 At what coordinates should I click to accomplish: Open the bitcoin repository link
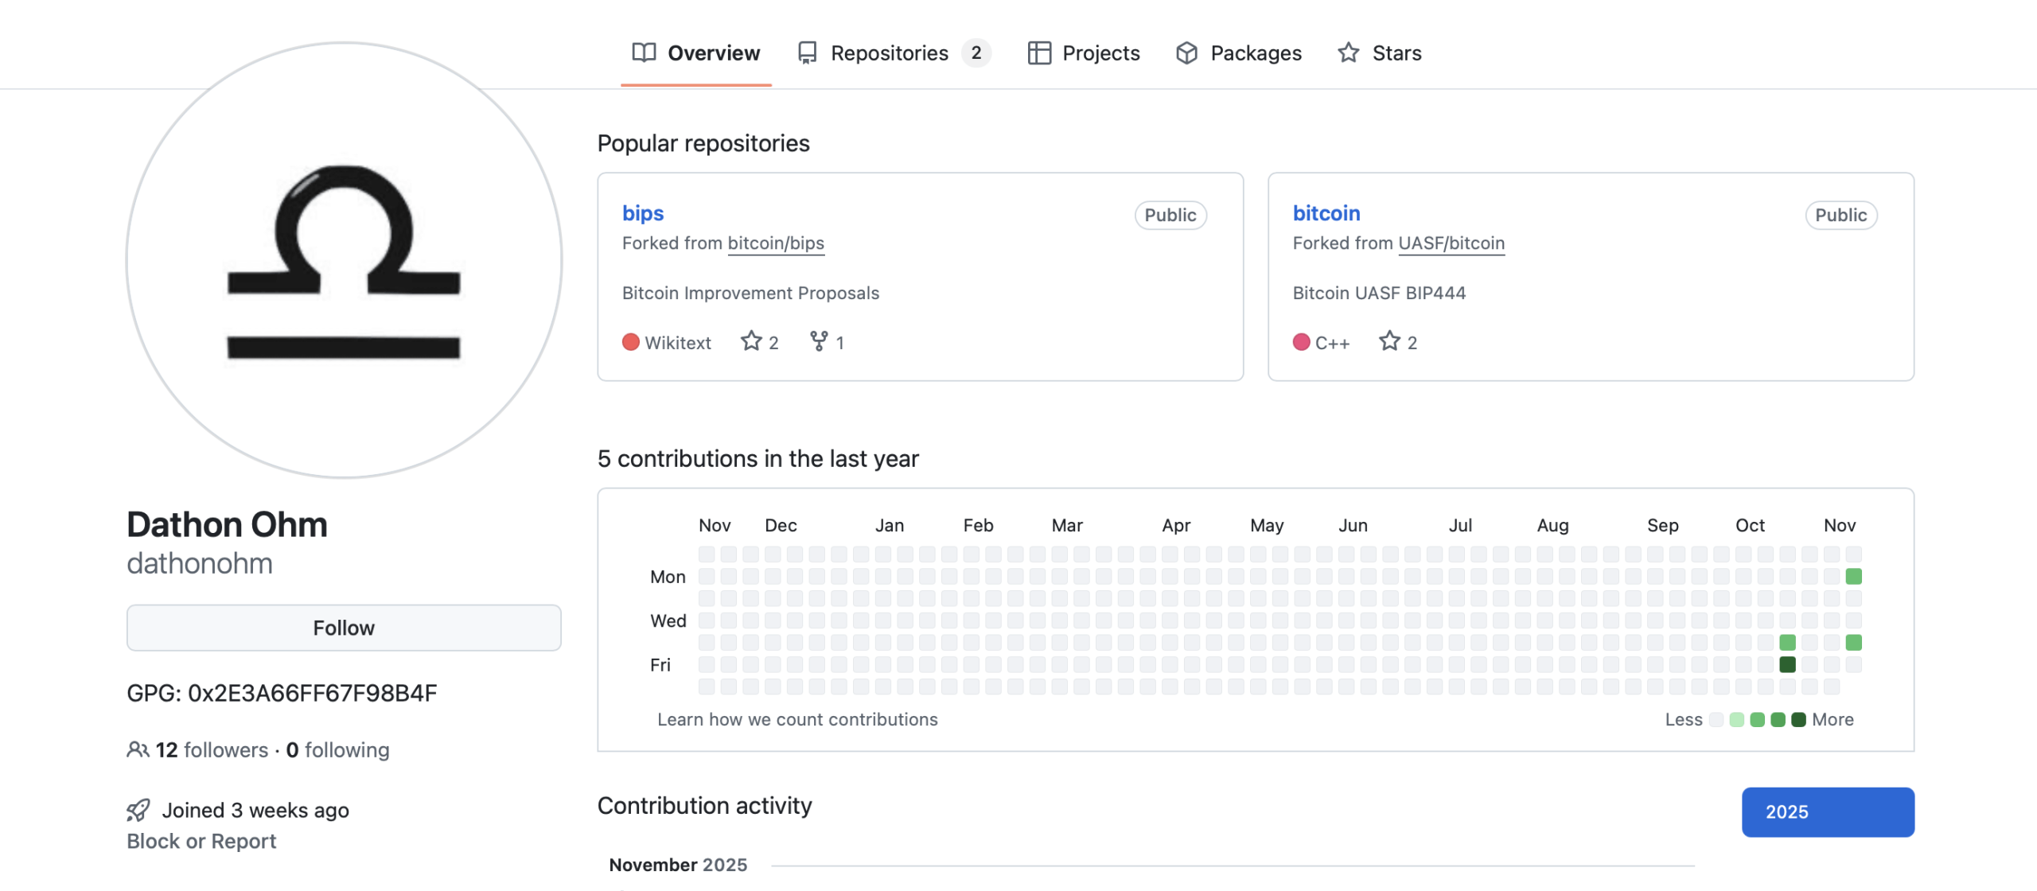1326,213
